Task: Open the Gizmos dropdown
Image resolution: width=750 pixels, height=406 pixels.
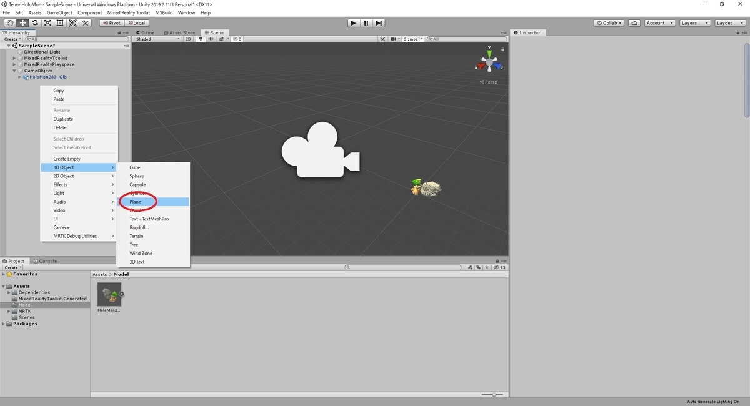Action: click(x=413, y=39)
